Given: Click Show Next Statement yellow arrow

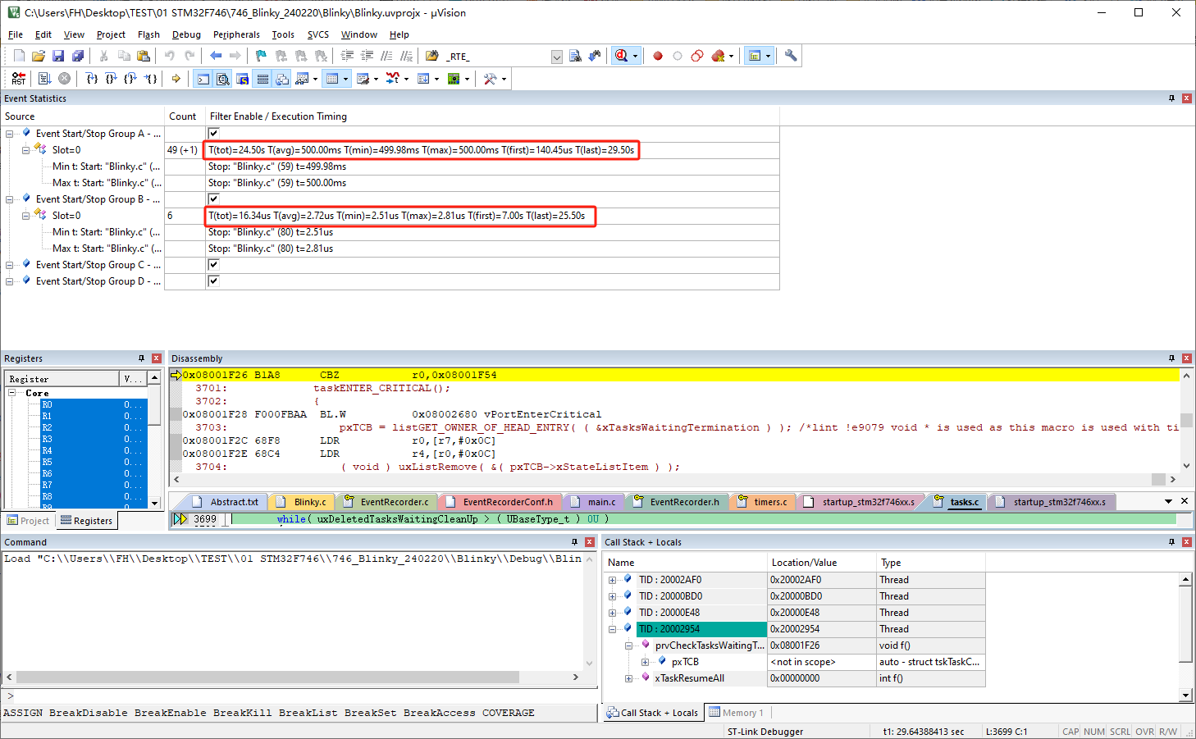Looking at the screenshot, I should (176, 79).
